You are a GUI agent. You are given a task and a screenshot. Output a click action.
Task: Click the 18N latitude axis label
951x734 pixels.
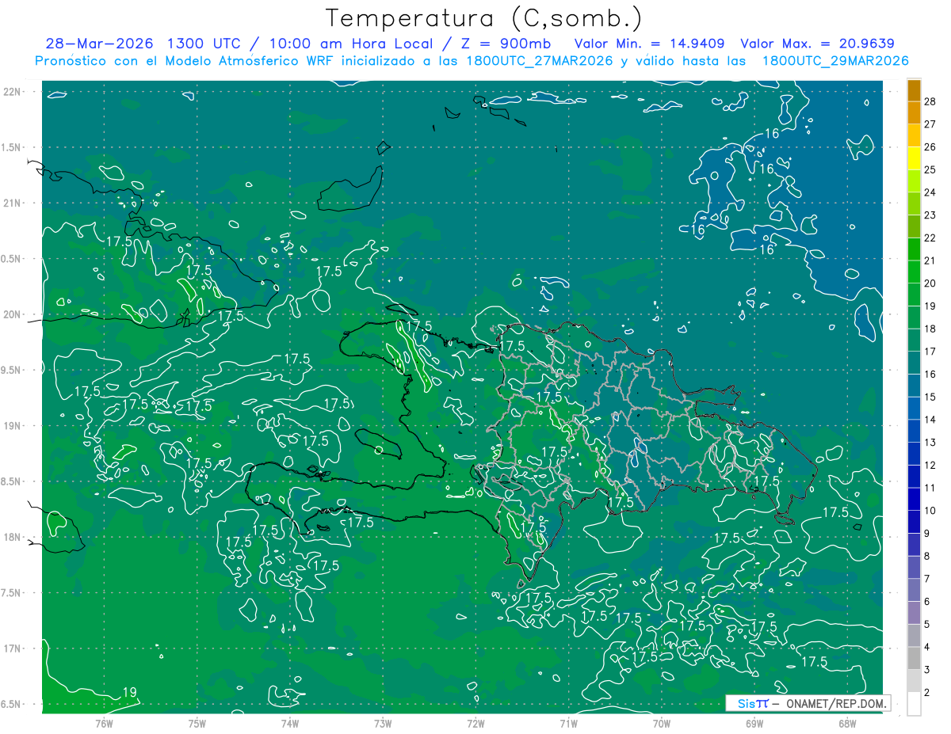click(x=13, y=537)
